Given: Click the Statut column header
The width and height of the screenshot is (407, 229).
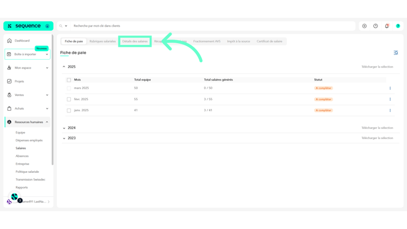Looking at the screenshot, I should click(x=318, y=80).
